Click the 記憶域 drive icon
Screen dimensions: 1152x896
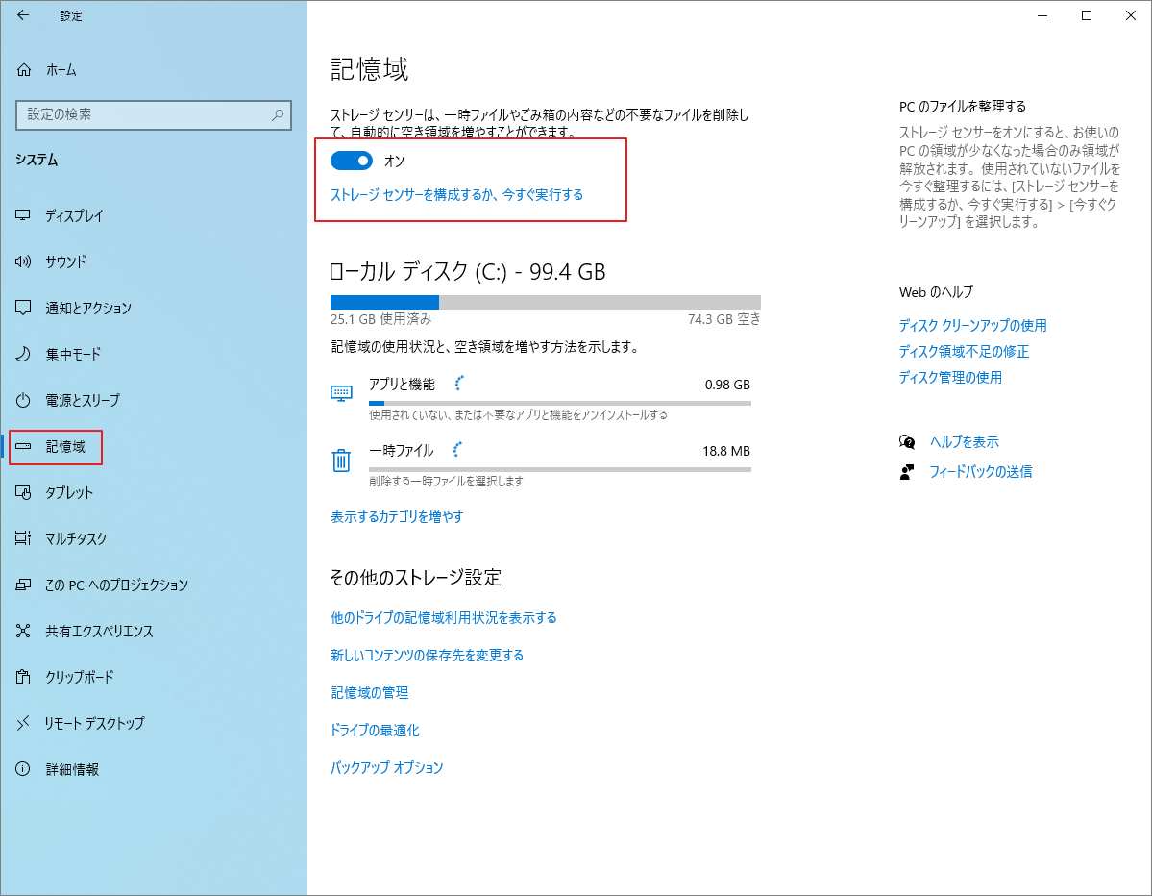point(23,446)
